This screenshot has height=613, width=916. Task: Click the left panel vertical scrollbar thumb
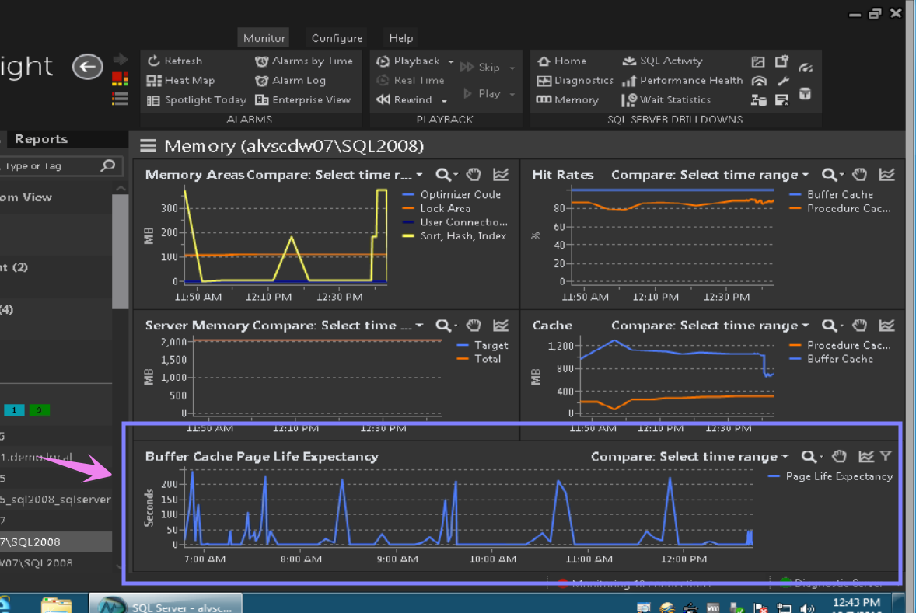[x=121, y=251]
